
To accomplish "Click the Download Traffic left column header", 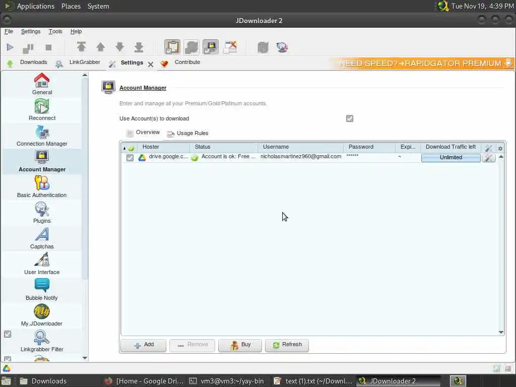I will click(x=450, y=147).
